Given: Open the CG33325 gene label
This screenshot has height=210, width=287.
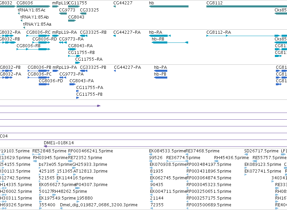Looking at the screenshot, I should tap(89, 10).
